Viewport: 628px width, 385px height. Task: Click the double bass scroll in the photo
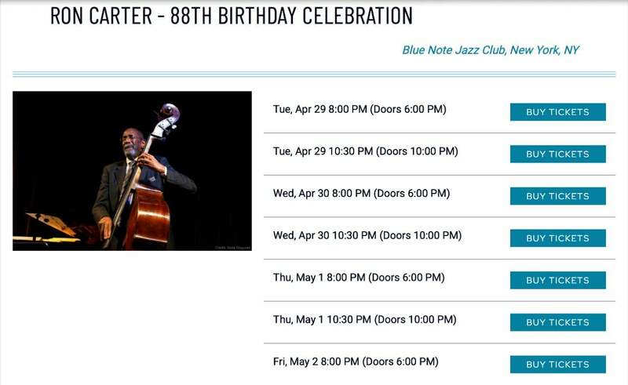167,114
